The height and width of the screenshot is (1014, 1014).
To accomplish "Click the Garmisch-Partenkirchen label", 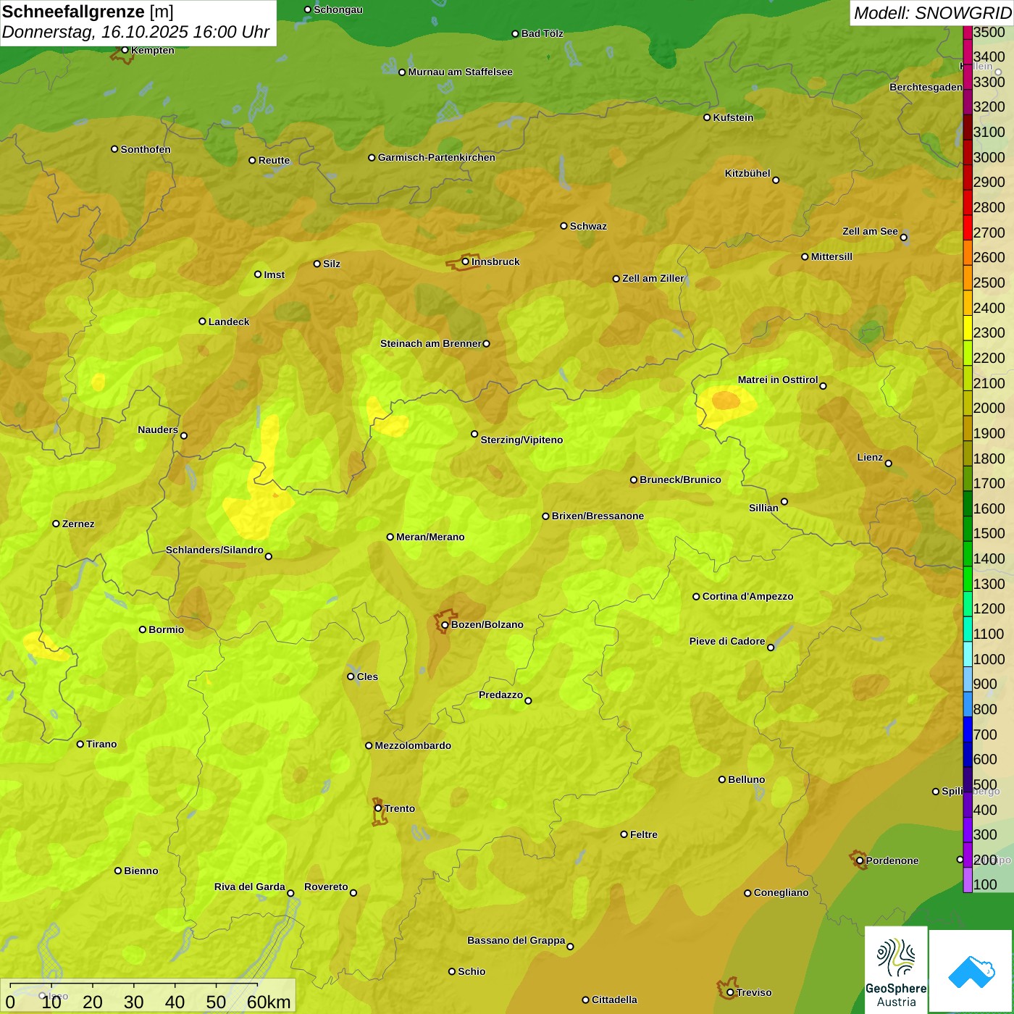I will tap(437, 157).
